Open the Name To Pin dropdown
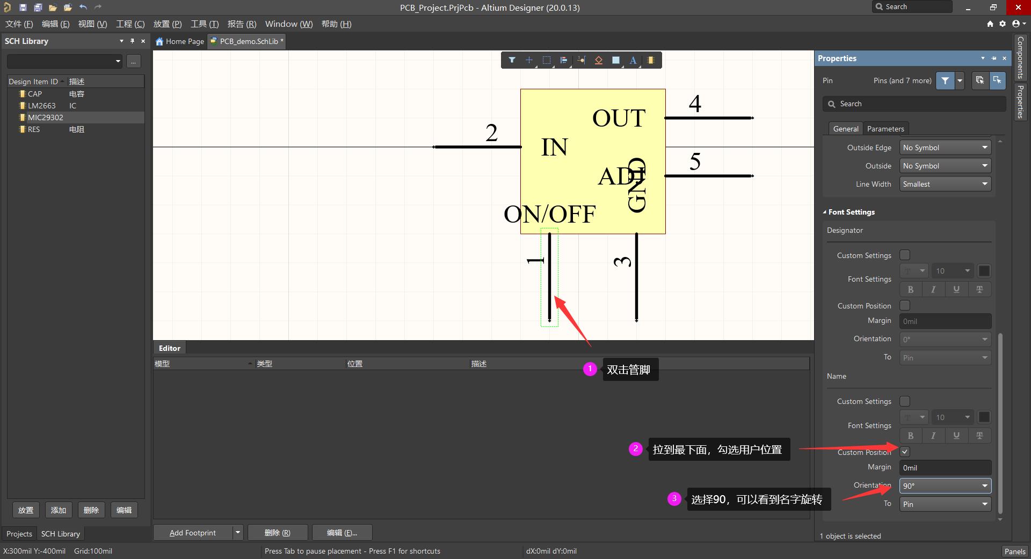Image resolution: width=1031 pixels, height=559 pixels. [x=945, y=504]
